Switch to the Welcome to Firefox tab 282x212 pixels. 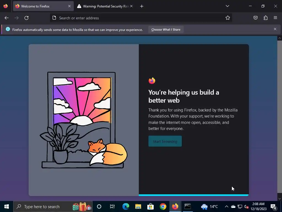pyautogui.click(x=43, y=6)
